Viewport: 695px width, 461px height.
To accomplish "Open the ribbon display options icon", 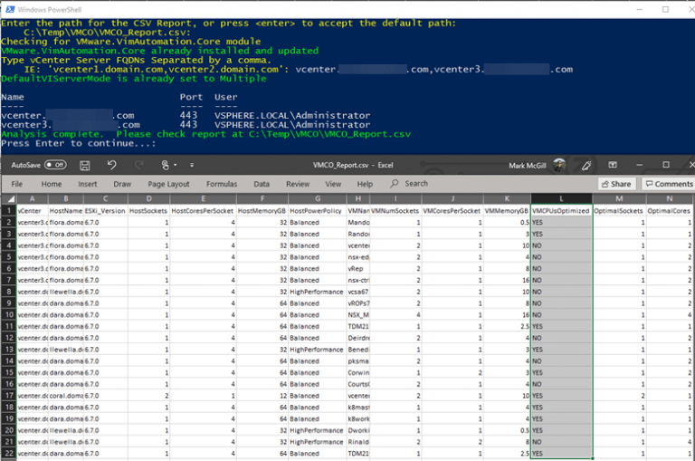I will (613, 165).
